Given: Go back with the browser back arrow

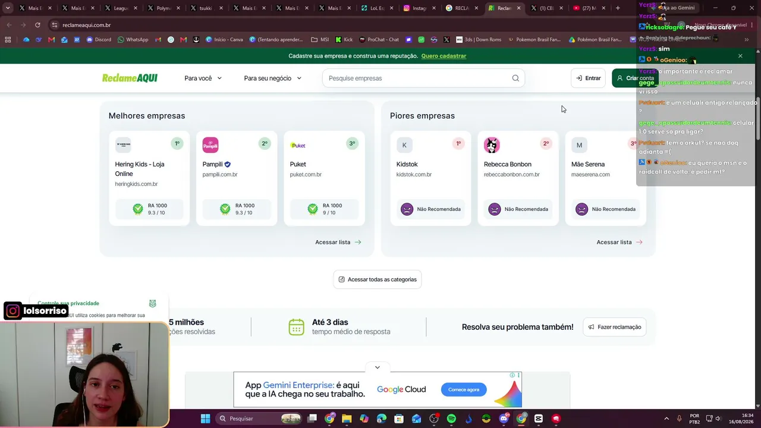Looking at the screenshot, I should 9,25.
